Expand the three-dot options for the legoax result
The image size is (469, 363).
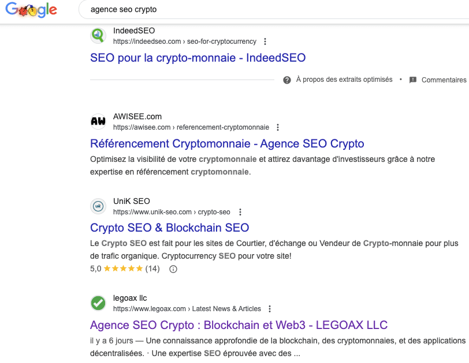[x=270, y=309]
